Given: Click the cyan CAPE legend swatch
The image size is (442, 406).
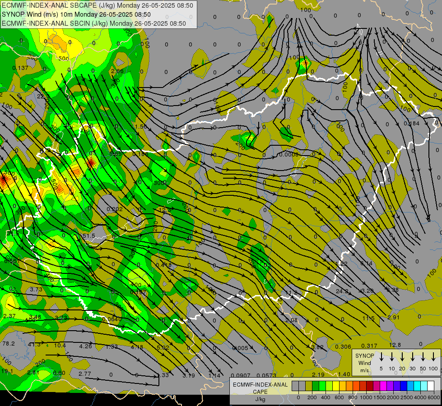Looking at the screenshot, I should (417, 386).
